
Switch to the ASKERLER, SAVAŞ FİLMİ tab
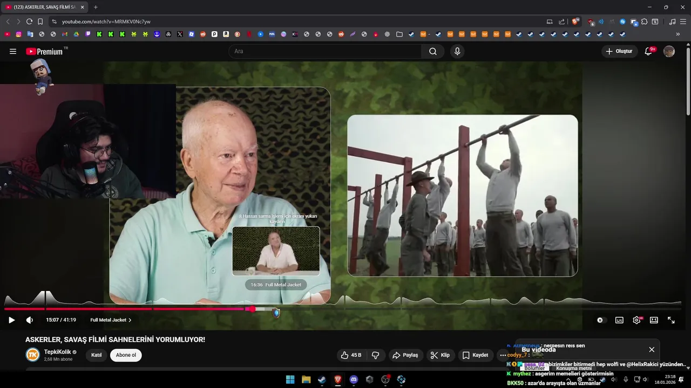pyautogui.click(x=45, y=7)
